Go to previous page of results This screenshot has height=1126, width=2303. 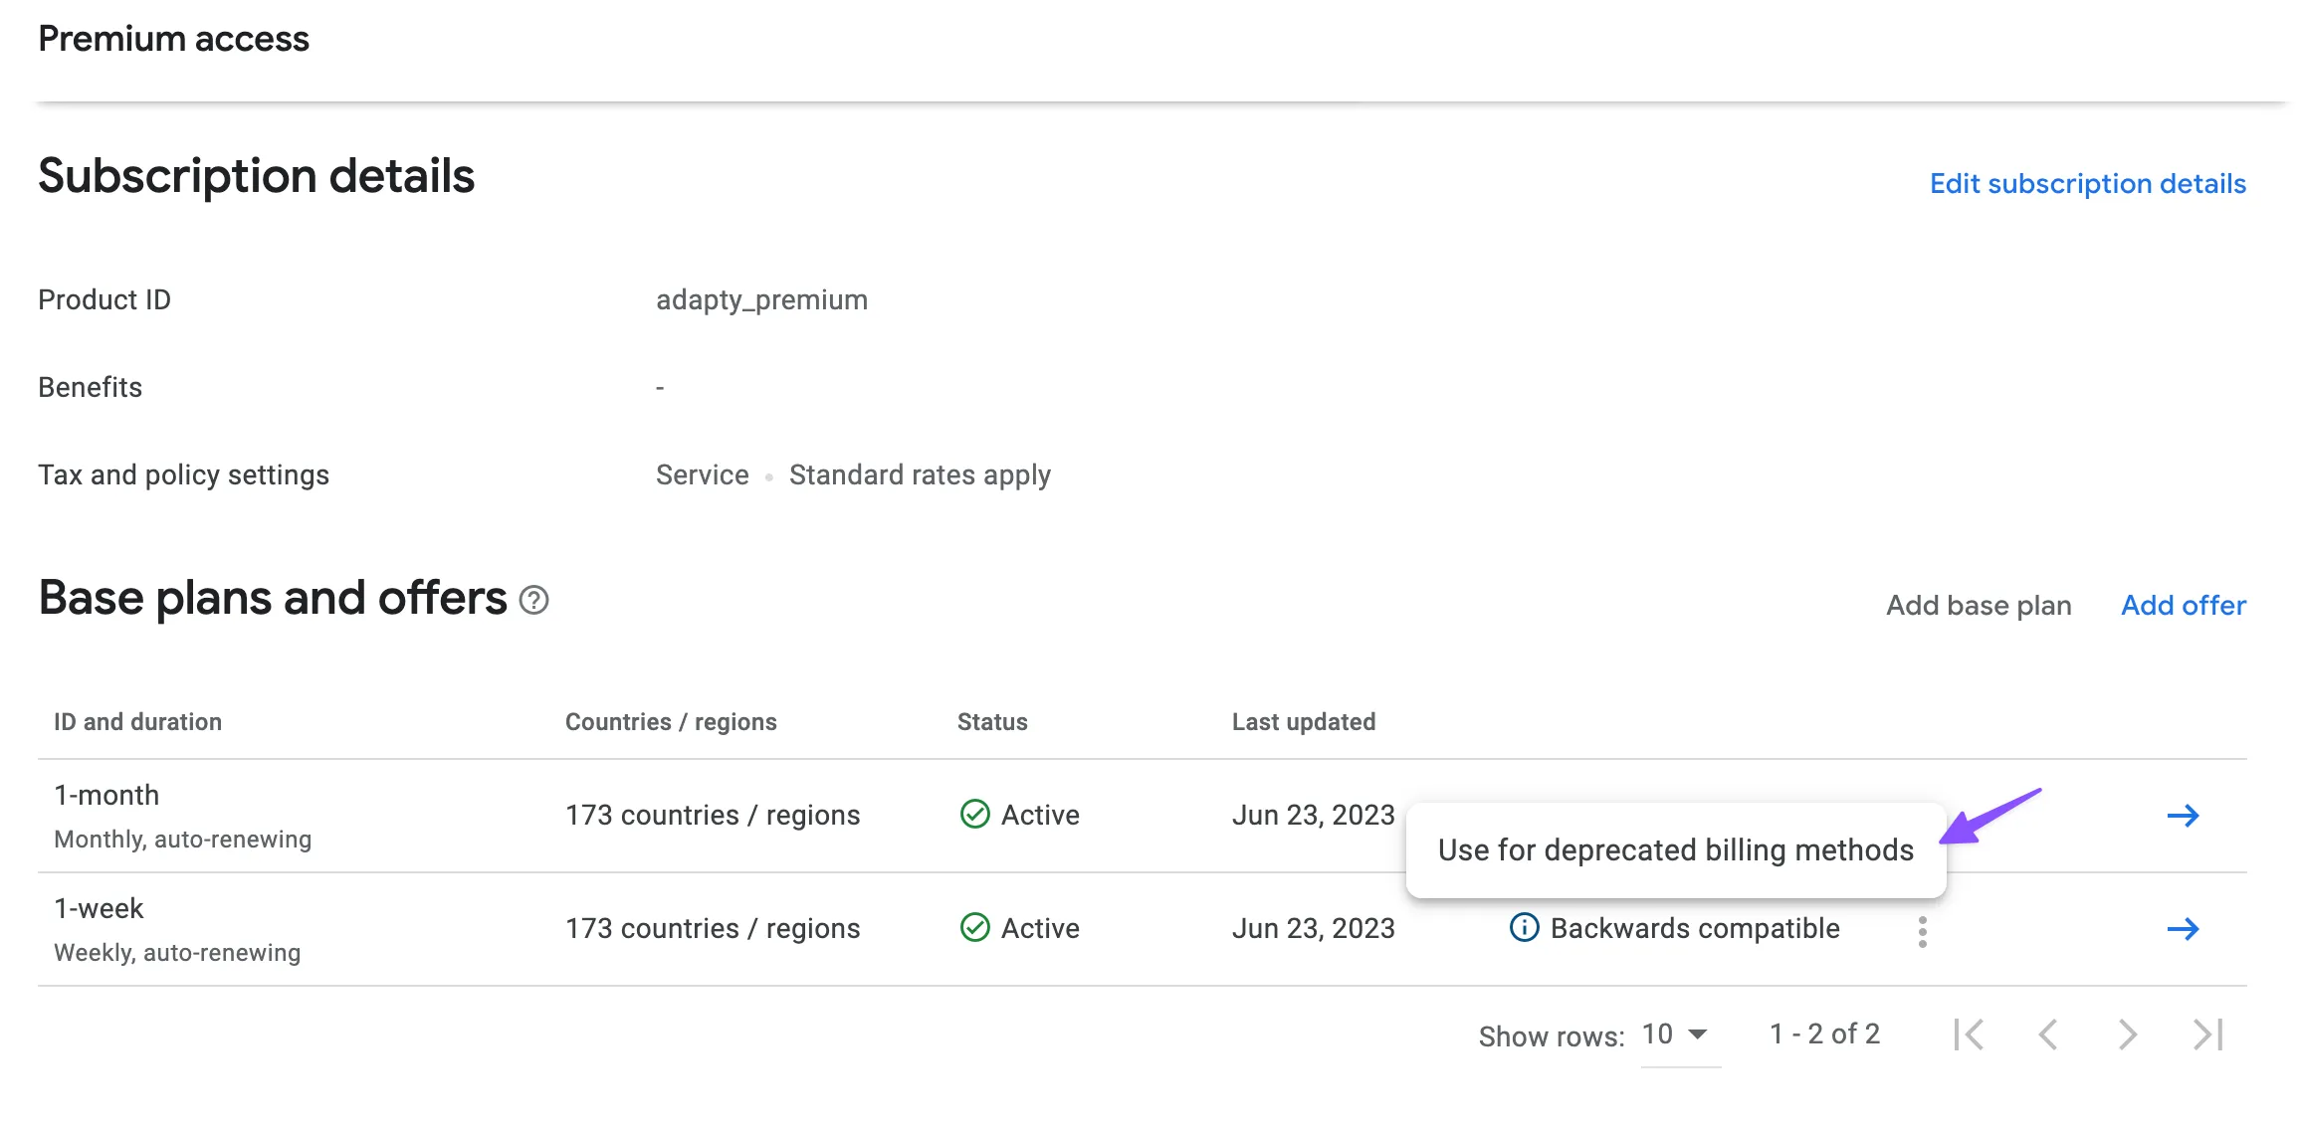click(2048, 1034)
